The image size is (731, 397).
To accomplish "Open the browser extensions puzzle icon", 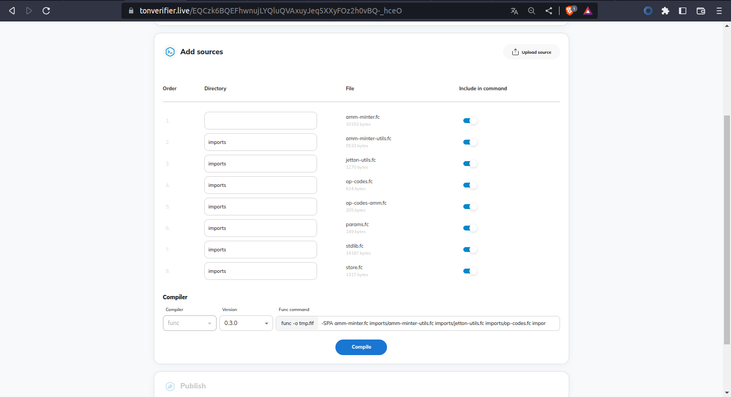I will [665, 11].
